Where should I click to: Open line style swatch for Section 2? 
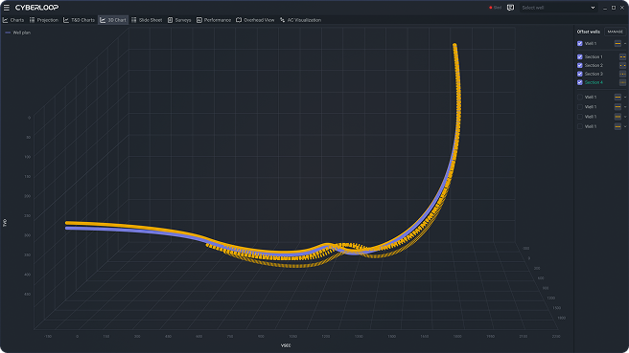[622, 65]
